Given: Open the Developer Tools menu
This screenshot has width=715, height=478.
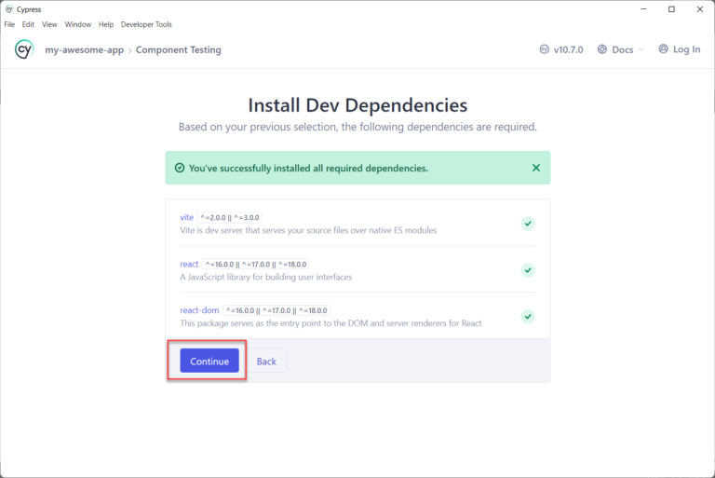Looking at the screenshot, I should tap(146, 24).
